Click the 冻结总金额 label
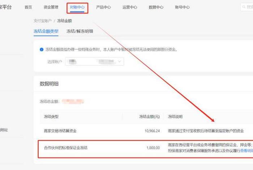253x170 pixels. pyautogui.click(x=50, y=101)
